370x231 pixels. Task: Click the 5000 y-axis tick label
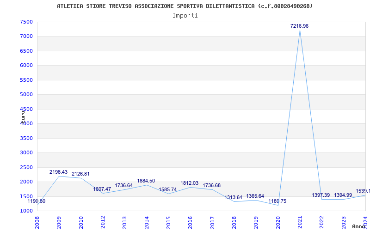coord(26,95)
